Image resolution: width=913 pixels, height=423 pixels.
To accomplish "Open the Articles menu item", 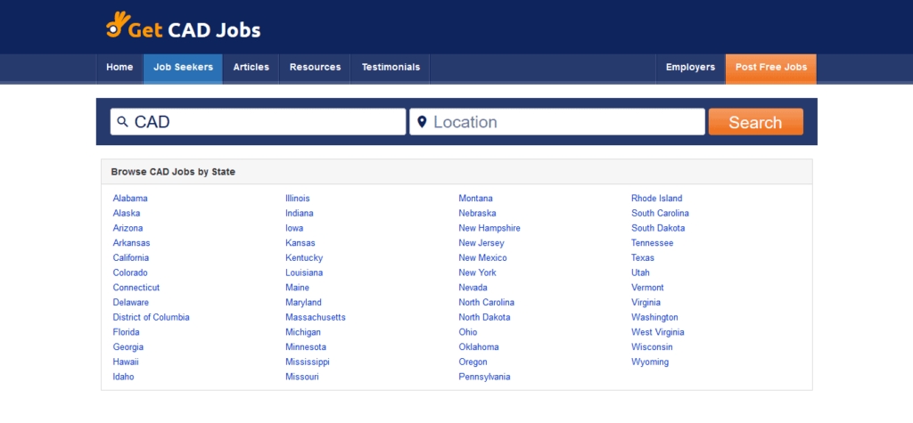I will click(x=251, y=68).
